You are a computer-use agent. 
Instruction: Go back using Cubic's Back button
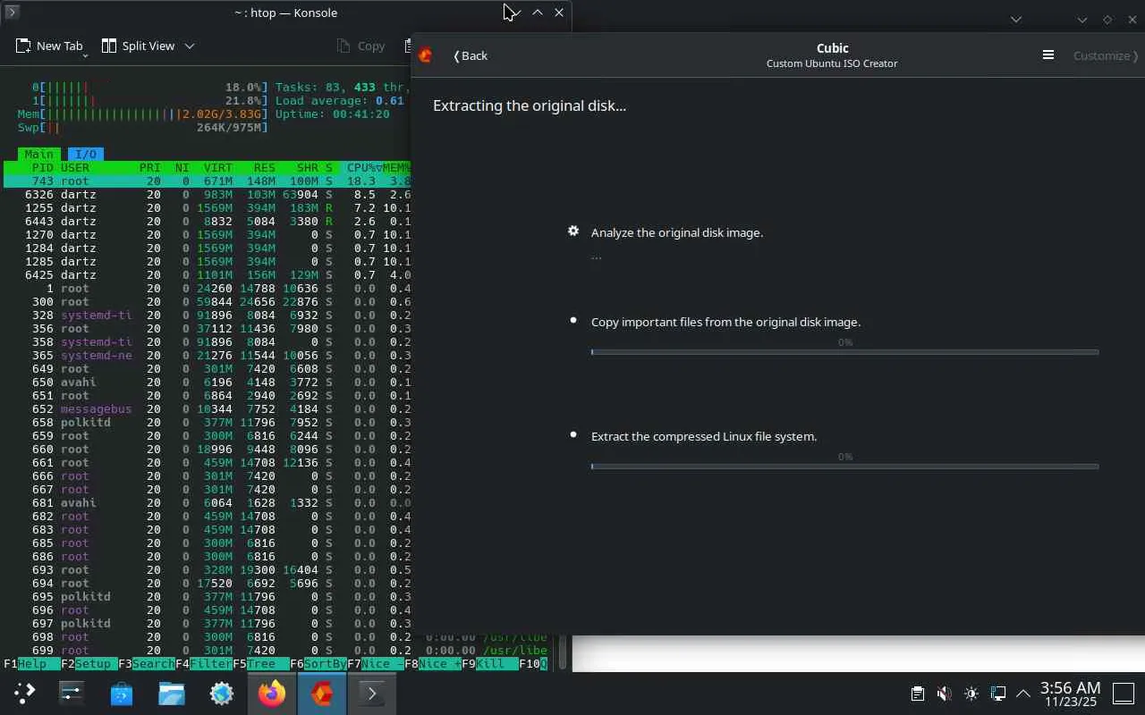tap(471, 55)
